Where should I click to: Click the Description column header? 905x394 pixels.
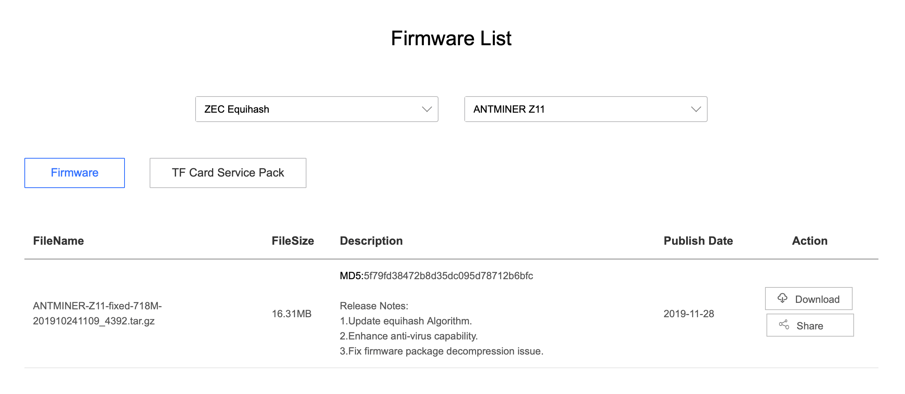[x=371, y=241]
